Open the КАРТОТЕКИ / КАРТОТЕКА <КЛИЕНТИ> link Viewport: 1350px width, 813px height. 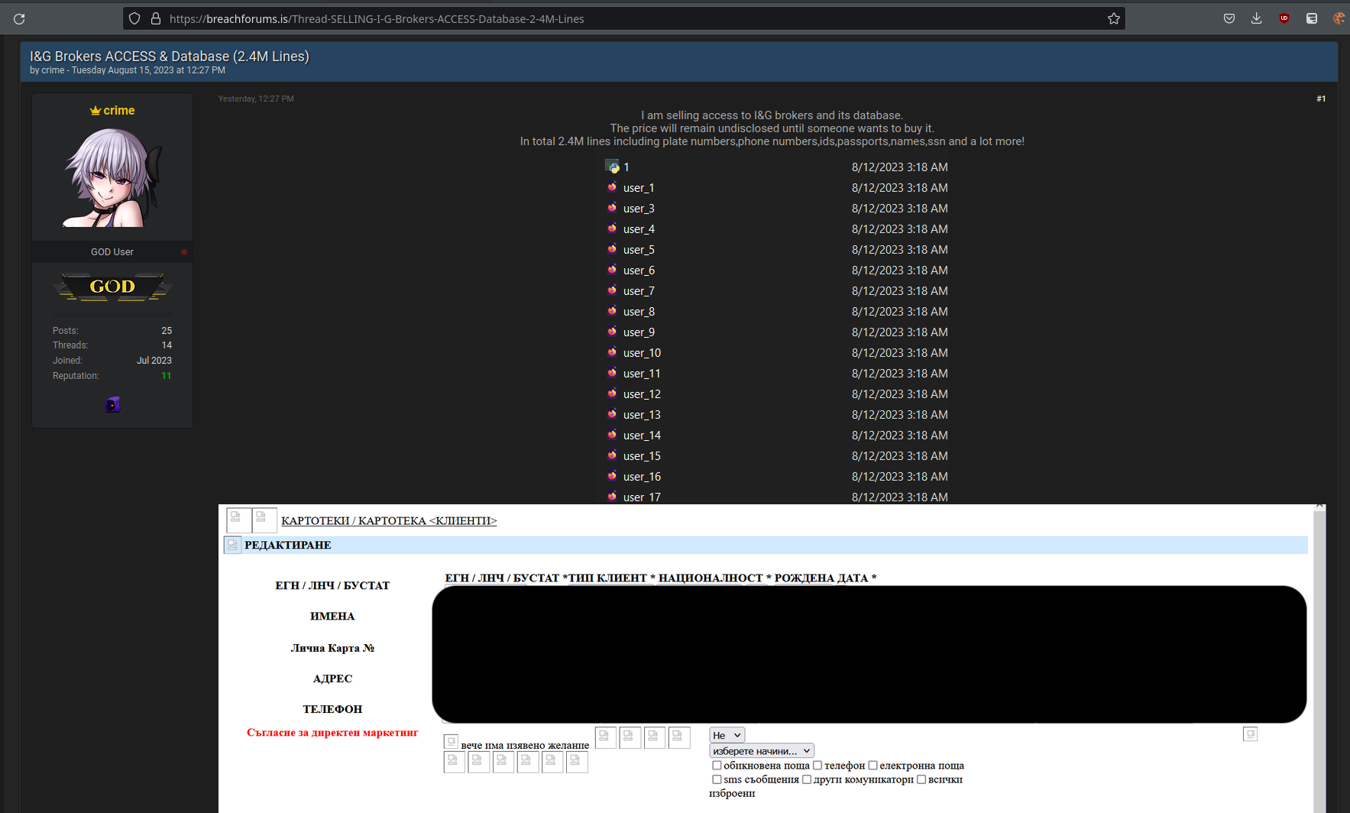tap(389, 520)
